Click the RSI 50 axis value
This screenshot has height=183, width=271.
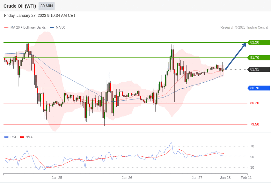[252, 157]
